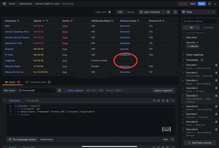
Task: Show StaticInfo query help icon
Action: [x=154, y=100]
